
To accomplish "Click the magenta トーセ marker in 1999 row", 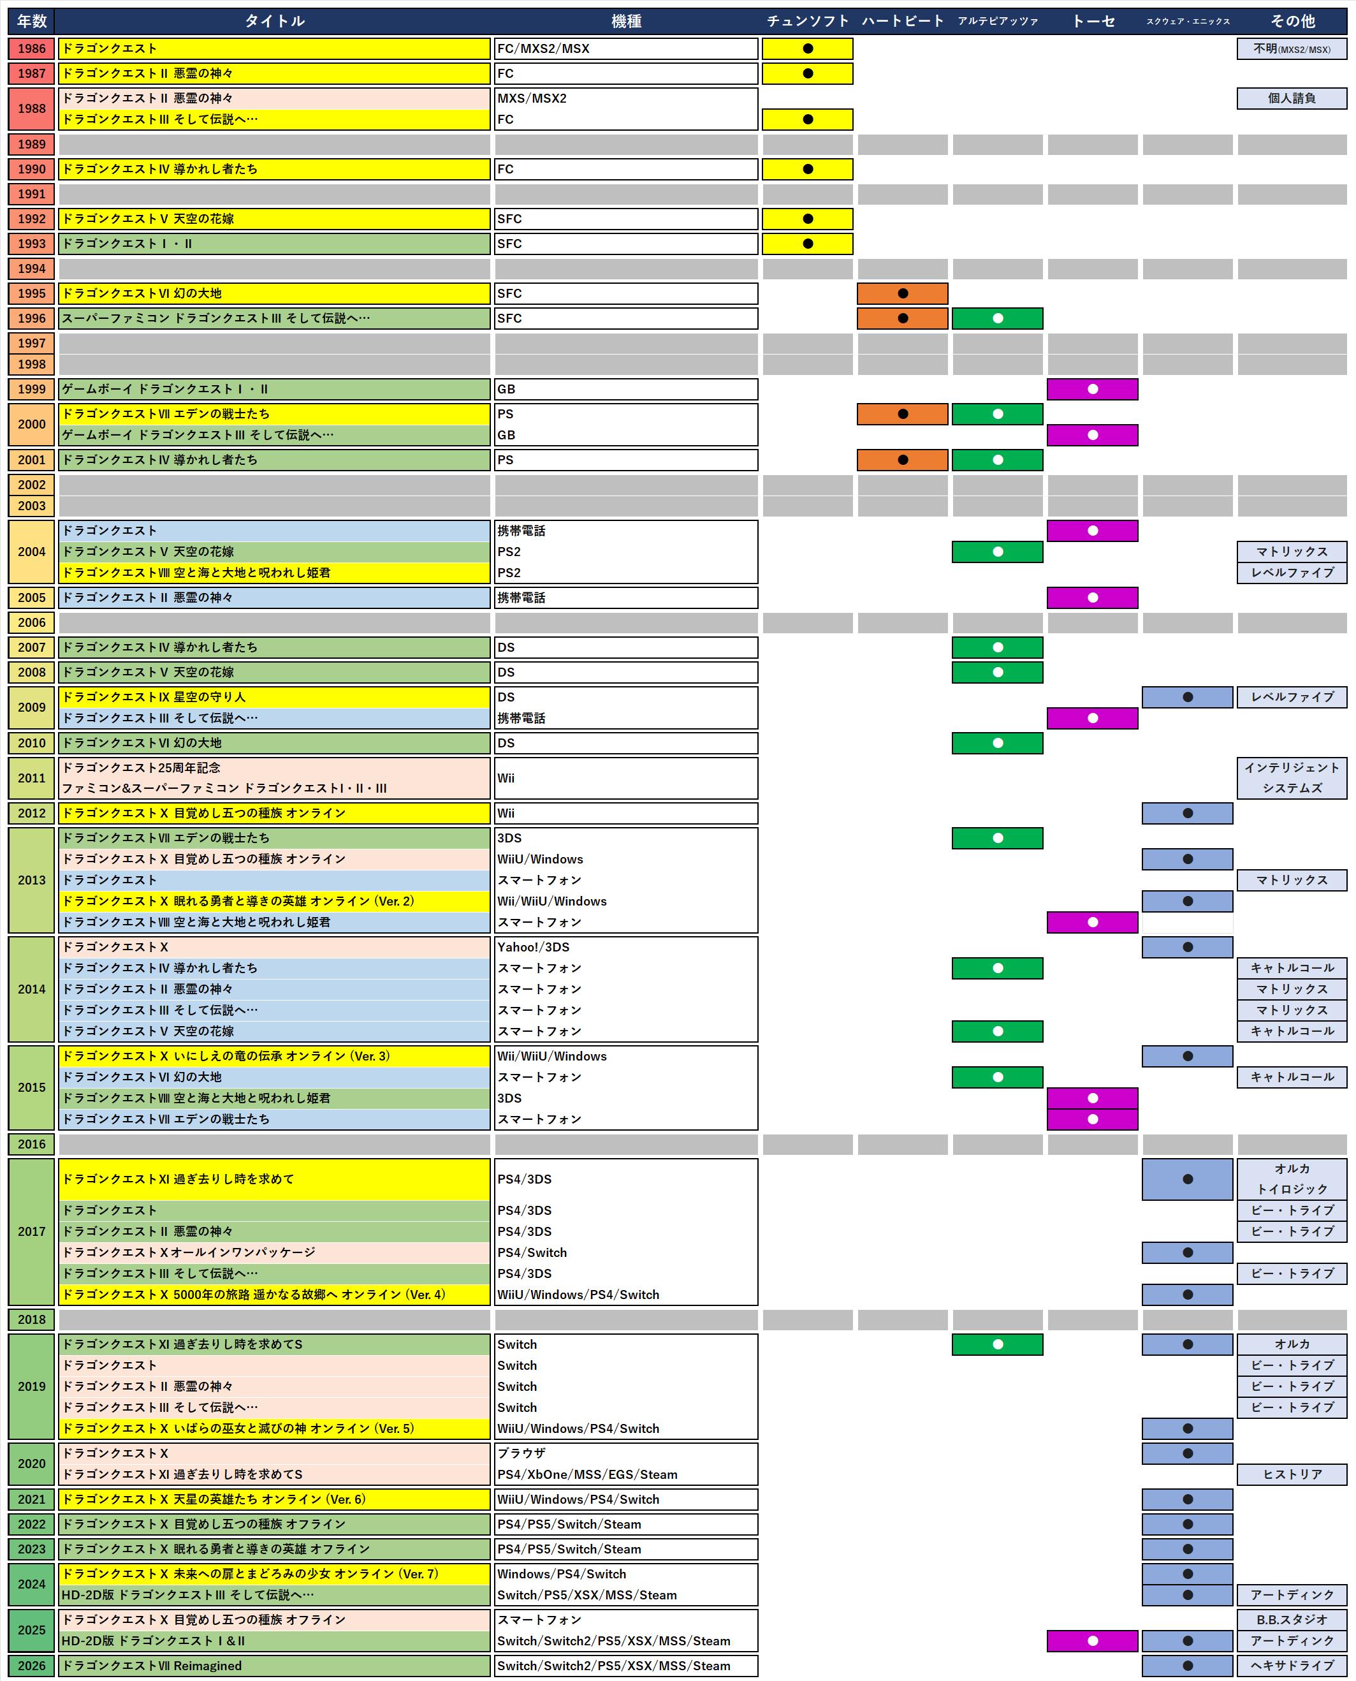I will coord(1092,389).
